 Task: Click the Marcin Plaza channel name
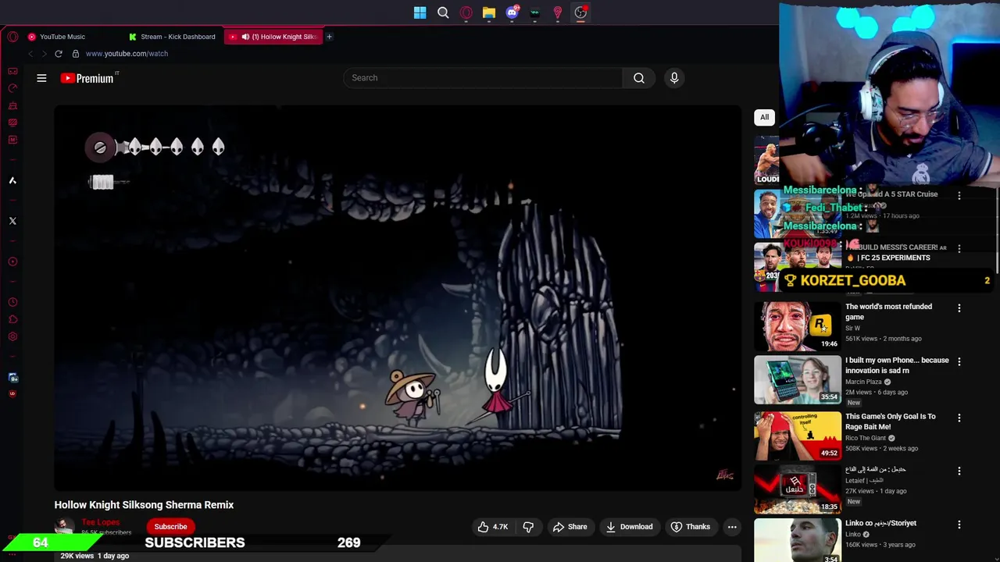[863, 382]
